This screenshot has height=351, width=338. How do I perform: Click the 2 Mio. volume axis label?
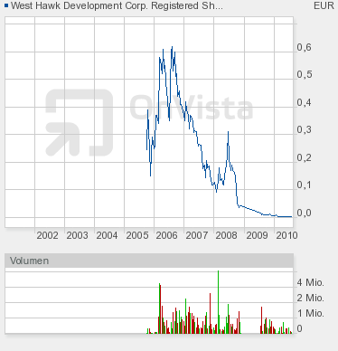coord(310,298)
